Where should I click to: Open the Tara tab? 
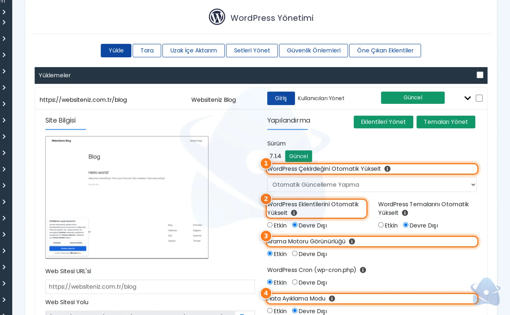point(147,51)
